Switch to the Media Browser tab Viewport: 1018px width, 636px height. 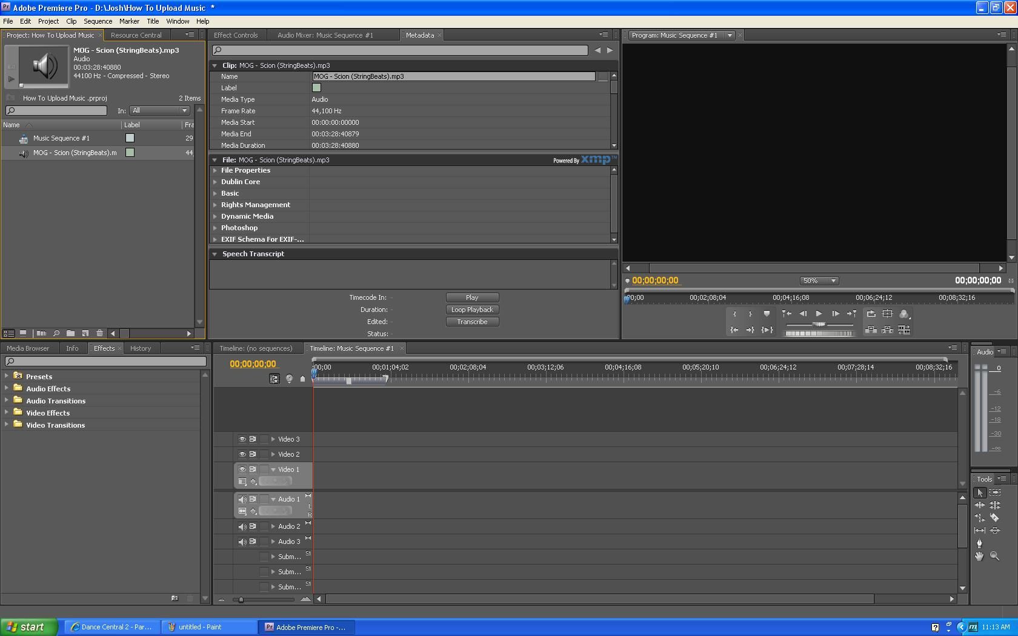coord(28,348)
